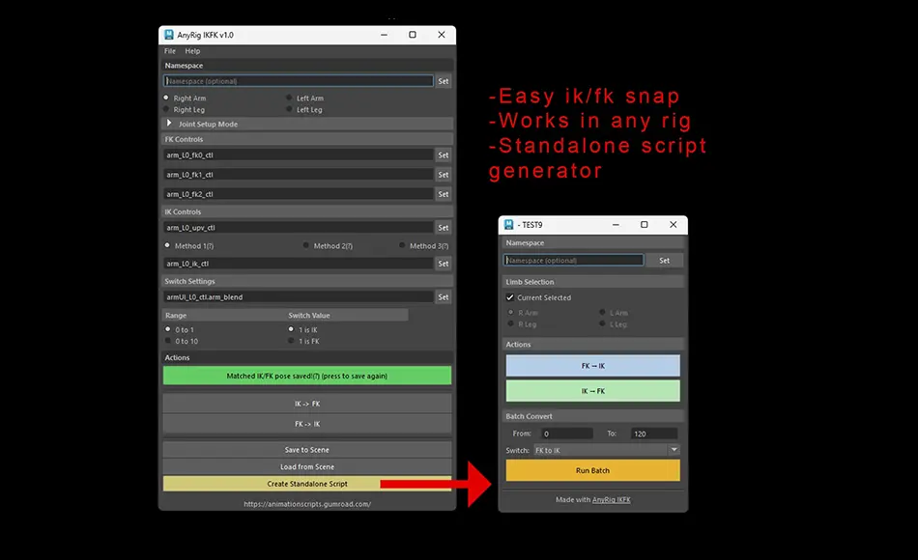Screen dimensions: 918x560
Task: Click the arm_L0_fk2_ctl text field
Action: (298, 194)
